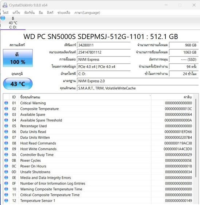Click the firmware field 34280011
The width and height of the screenshot is (200, 205).
click(x=104, y=45)
